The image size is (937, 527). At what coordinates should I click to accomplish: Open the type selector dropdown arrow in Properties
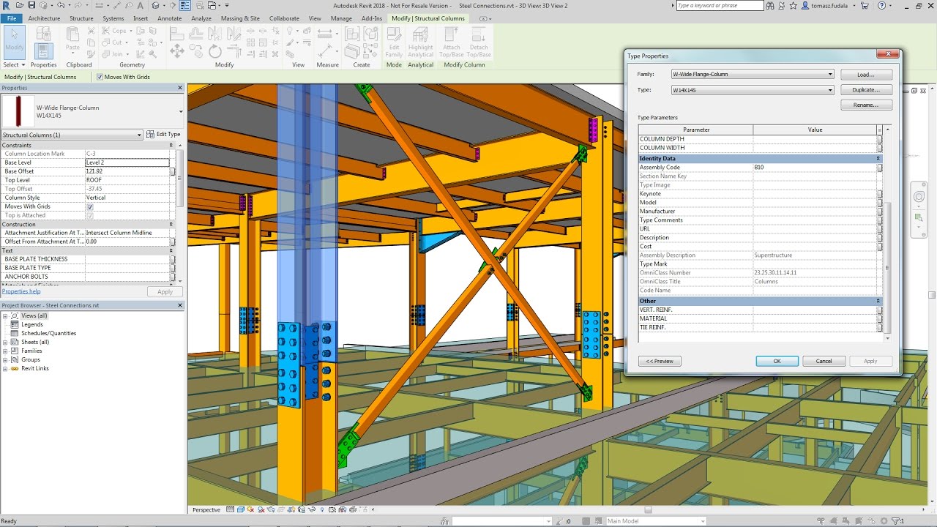click(181, 112)
